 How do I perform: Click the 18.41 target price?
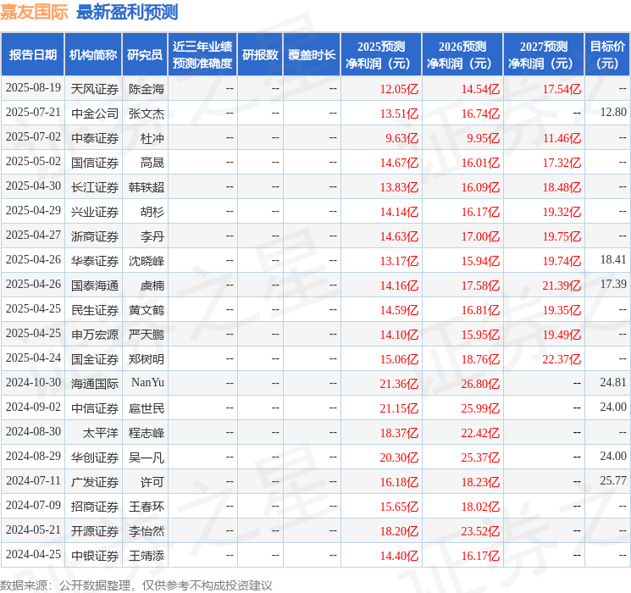click(x=613, y=260)
